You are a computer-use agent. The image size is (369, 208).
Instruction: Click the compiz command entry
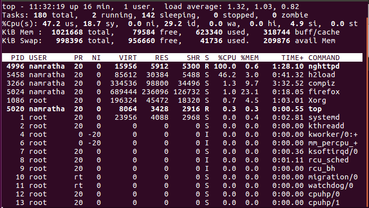coord(321,83)
